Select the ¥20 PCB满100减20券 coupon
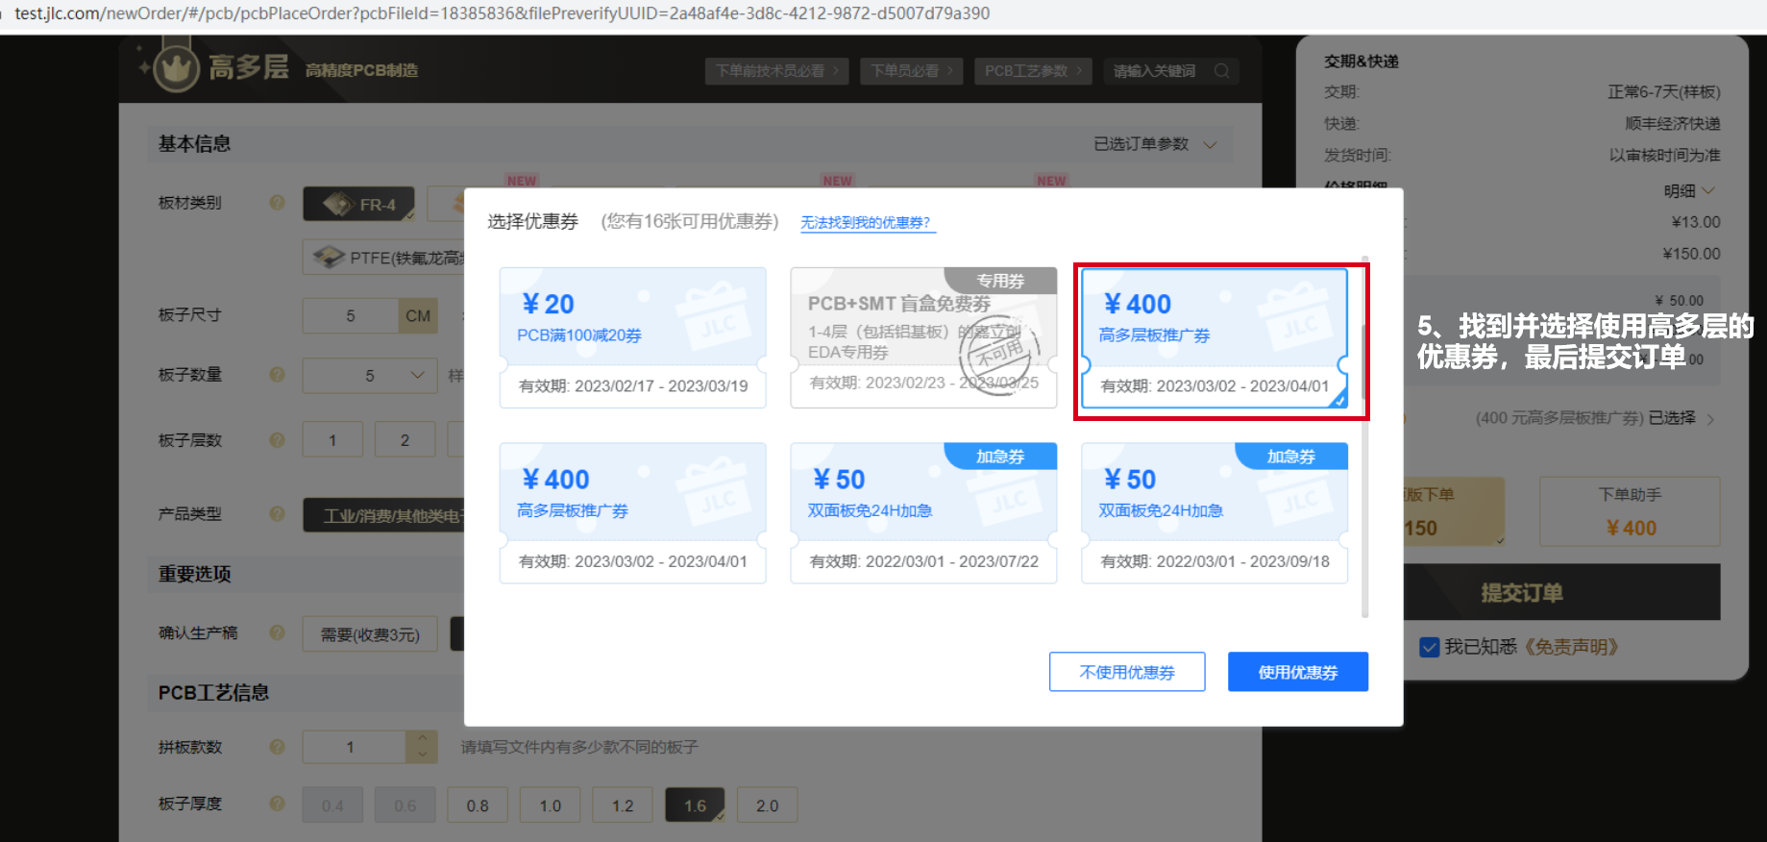This screenshot has height=842, width=1767. pyautogui.click(x=632, y=337)
